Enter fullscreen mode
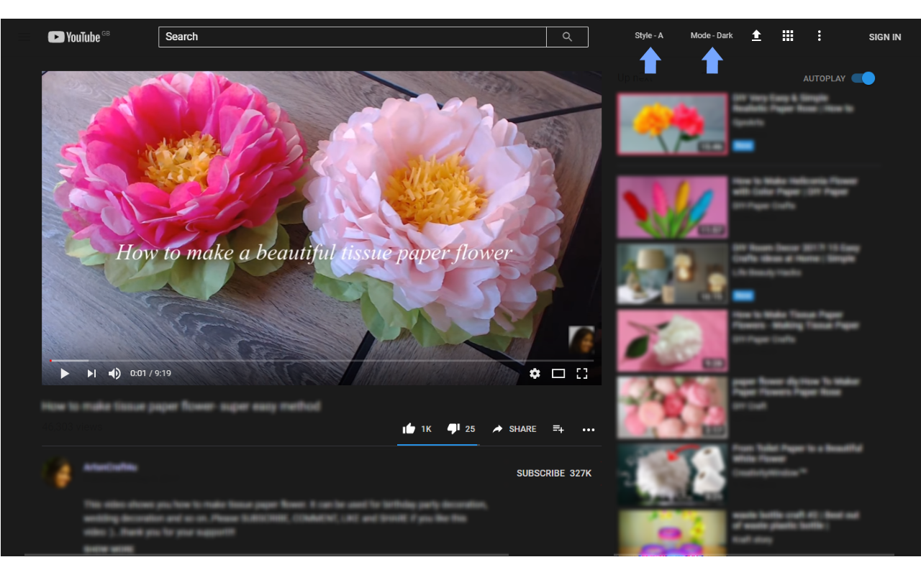This screenshot has width=921, height=575. (583, 374)
